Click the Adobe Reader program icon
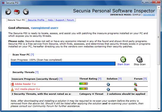 (x=12, y=84)
